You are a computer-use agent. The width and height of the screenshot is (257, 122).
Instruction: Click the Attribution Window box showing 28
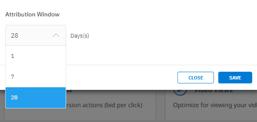point(36,35)
